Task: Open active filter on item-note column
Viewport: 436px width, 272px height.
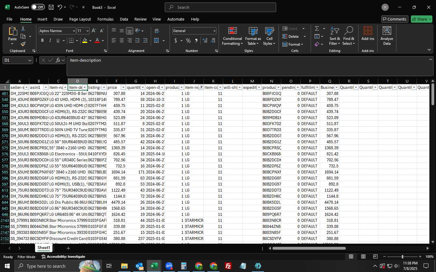Action: click(201, 87)
